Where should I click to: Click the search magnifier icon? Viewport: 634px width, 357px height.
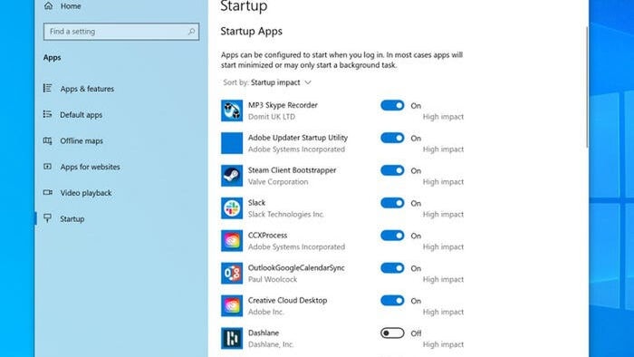[x=191, y=32]
